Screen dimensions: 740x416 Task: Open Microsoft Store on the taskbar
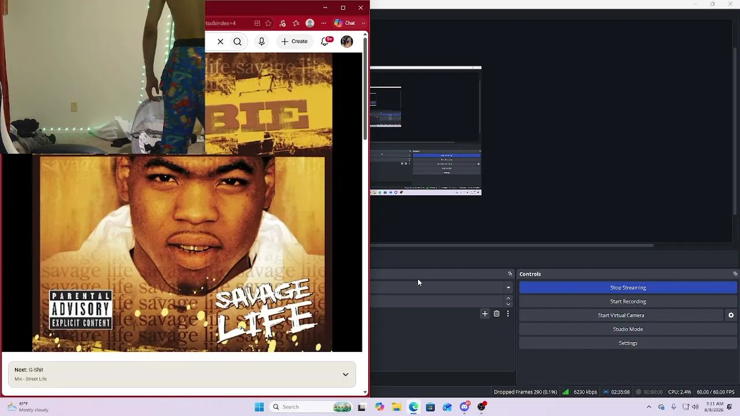pyautogui.click(x=430, y=407)
